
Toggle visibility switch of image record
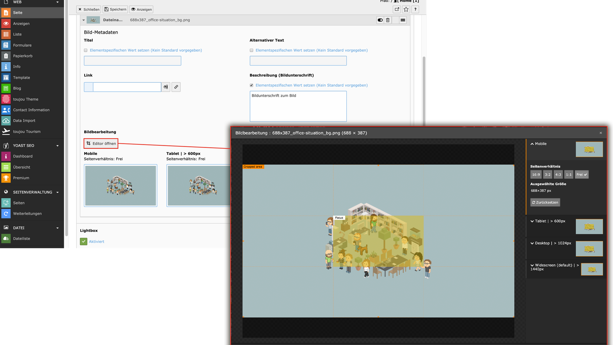[380, 20]
